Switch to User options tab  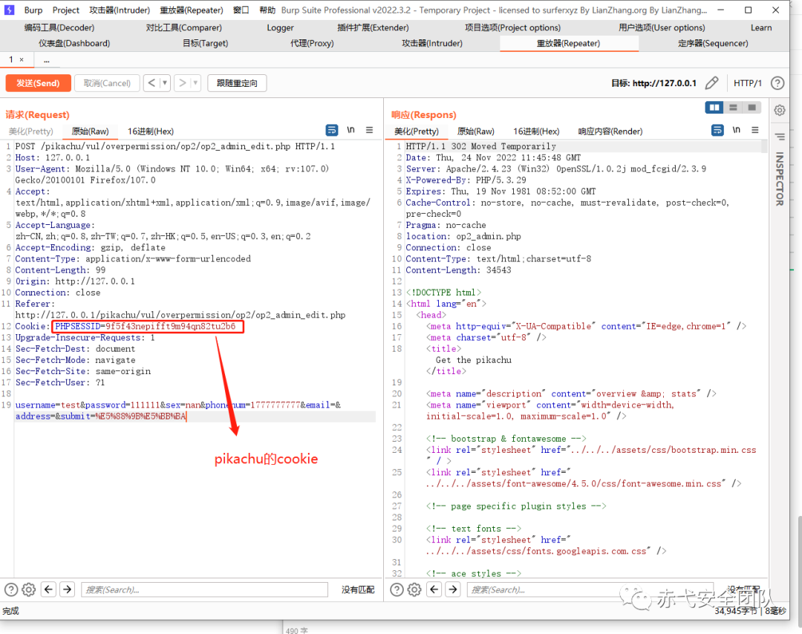(x=662, y=27)
